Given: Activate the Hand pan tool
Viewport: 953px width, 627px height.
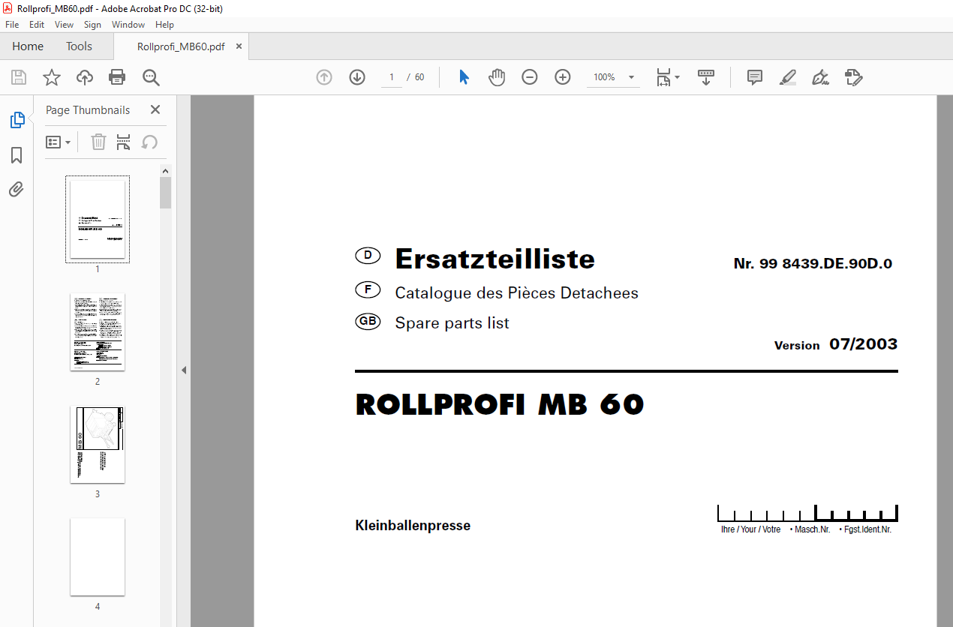Looking at the screenshot, I should pyautogui.click(x=497, y=77).
